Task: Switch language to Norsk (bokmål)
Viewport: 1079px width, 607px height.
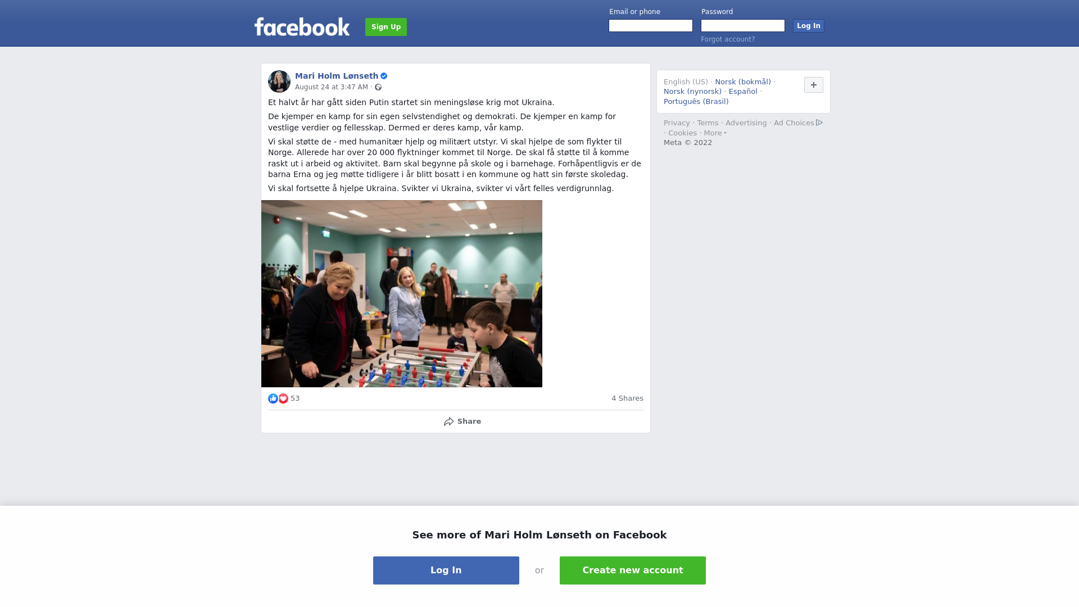Action: (743, 82)
